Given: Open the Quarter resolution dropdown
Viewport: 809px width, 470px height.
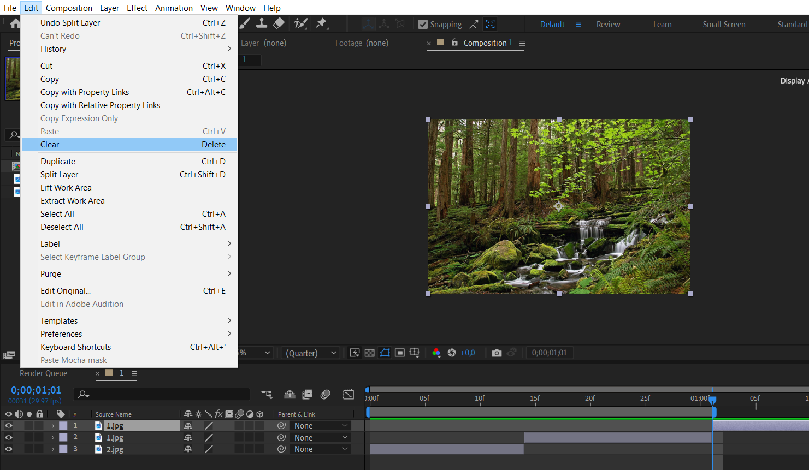Looking at the screenshot, I should (x=310, y=353).
